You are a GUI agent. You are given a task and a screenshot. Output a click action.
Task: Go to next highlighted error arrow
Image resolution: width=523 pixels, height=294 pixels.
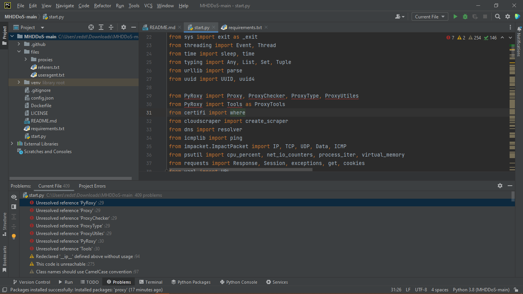click(x=510, y=38)
